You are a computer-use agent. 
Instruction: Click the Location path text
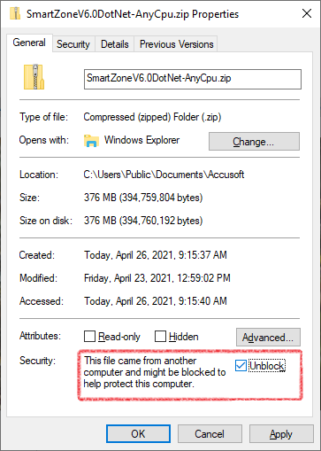pos(164,175)
